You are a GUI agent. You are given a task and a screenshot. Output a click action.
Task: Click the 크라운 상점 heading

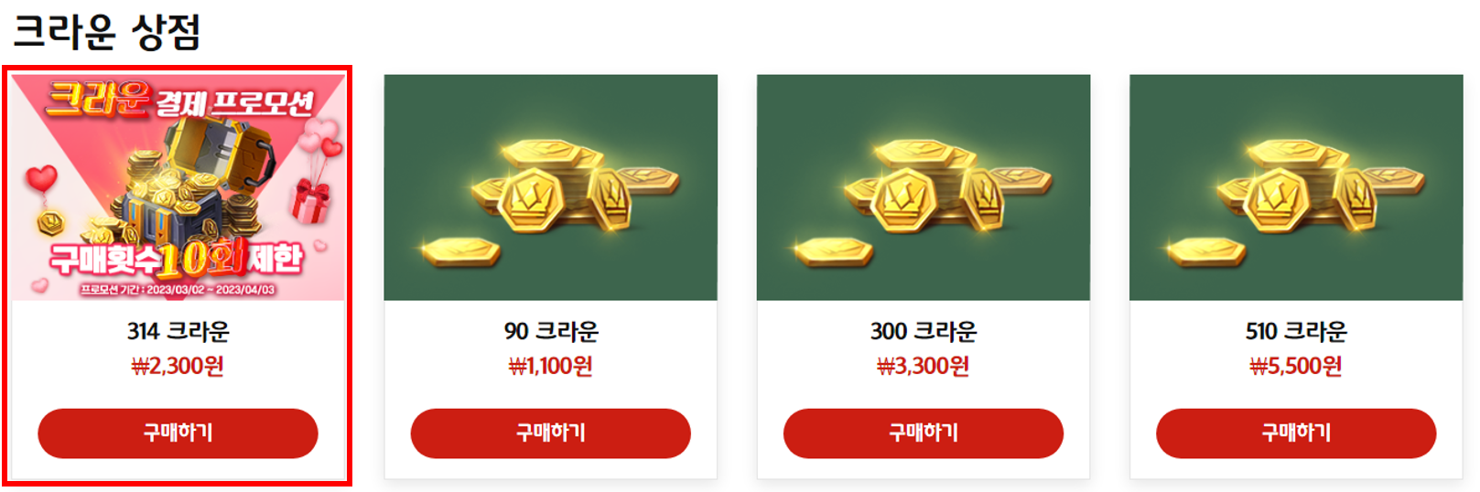click(106, 32)
